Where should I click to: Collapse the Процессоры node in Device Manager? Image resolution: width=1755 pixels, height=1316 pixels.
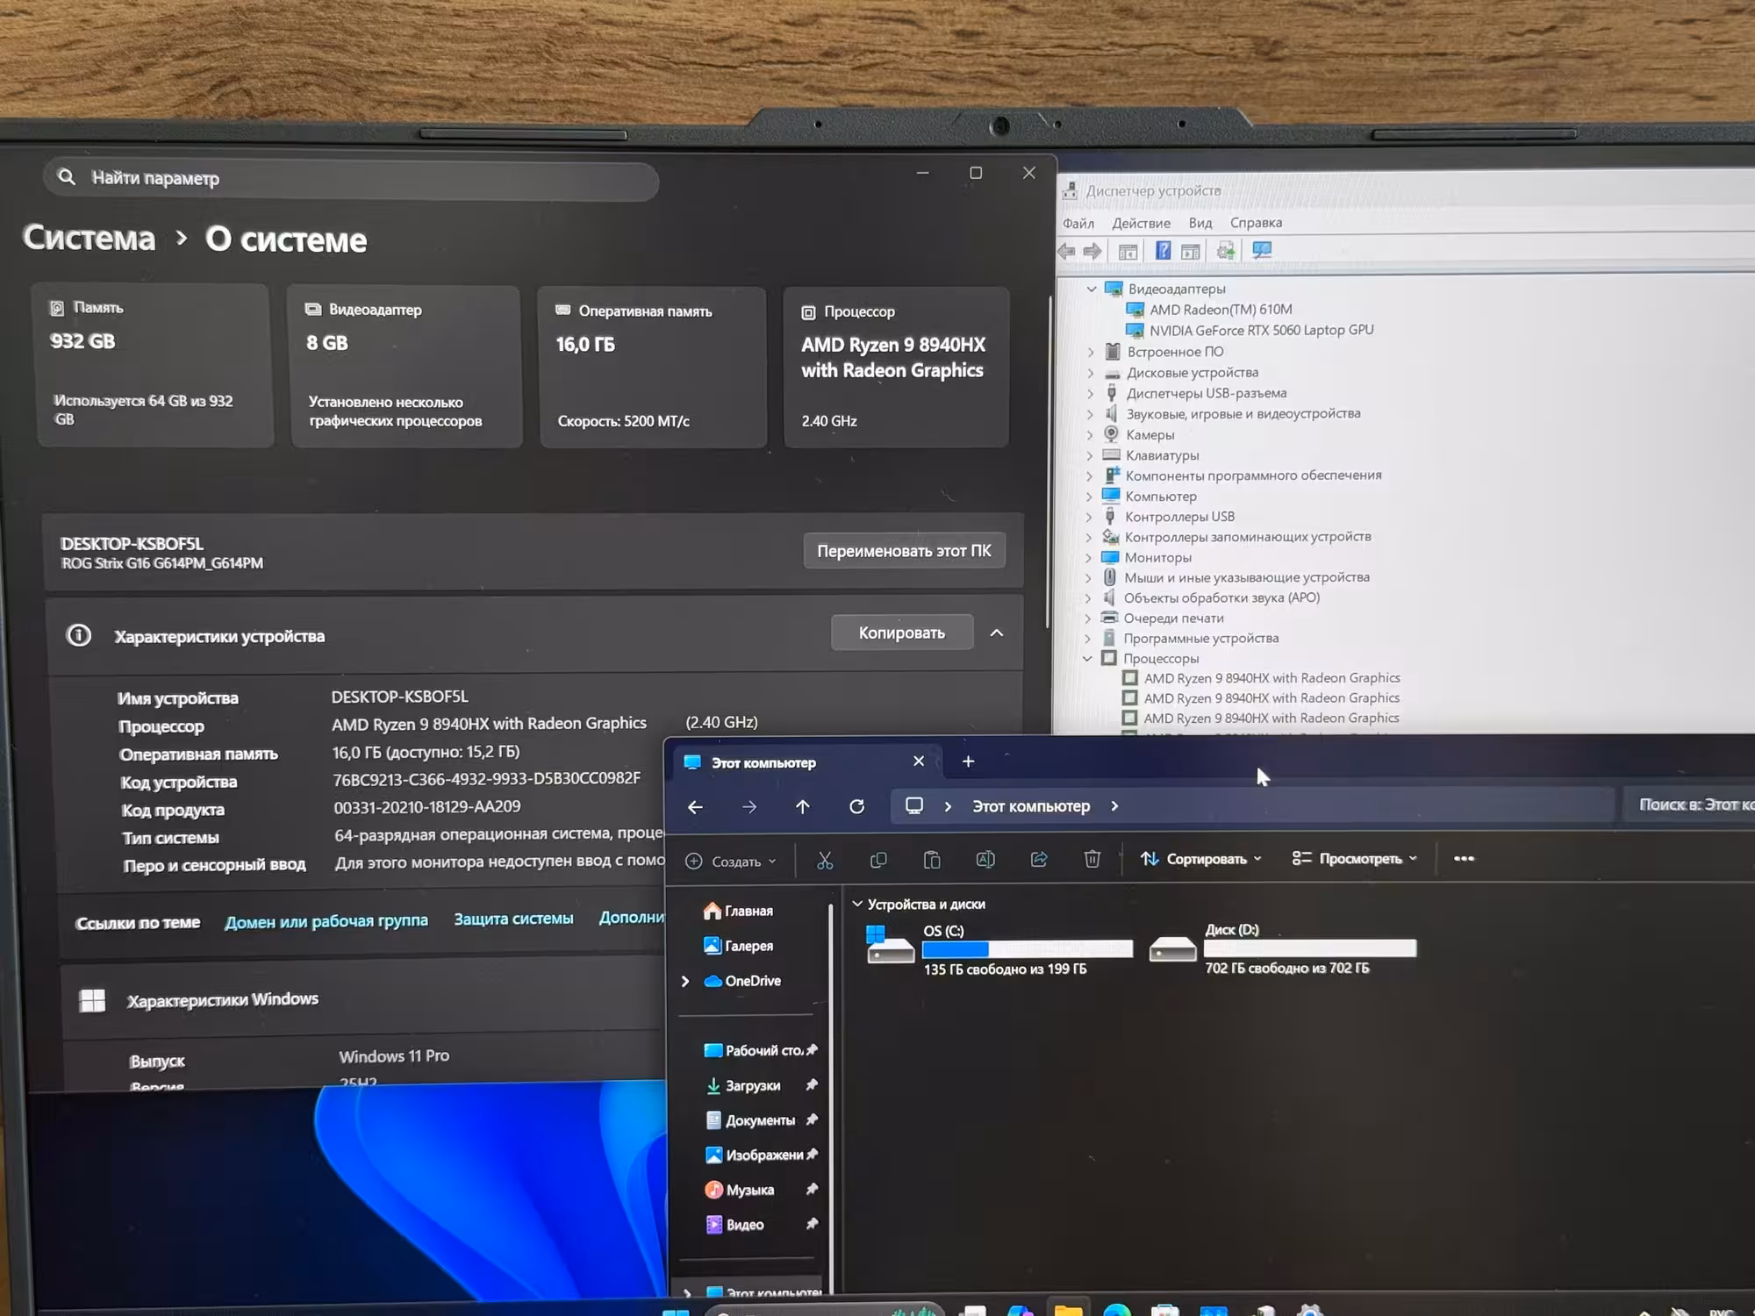1087,658
